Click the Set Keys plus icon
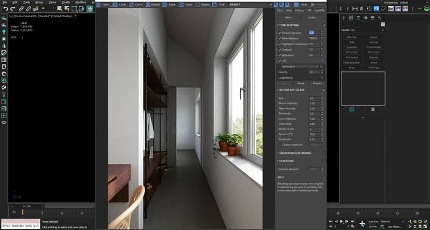 (x=362, y=223)
